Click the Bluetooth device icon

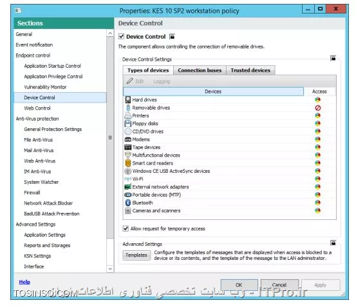click(x=128, y=203)
